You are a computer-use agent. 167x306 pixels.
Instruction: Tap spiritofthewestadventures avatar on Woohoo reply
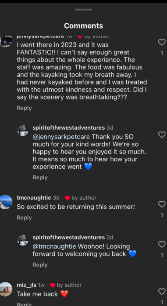click(x=23, y=240)
